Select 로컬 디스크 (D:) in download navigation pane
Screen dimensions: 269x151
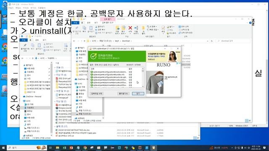pos(85,114)
